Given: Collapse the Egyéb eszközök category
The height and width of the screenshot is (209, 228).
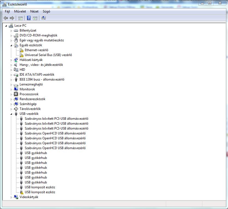Looking at the screenshot, I should click(11, 45).
